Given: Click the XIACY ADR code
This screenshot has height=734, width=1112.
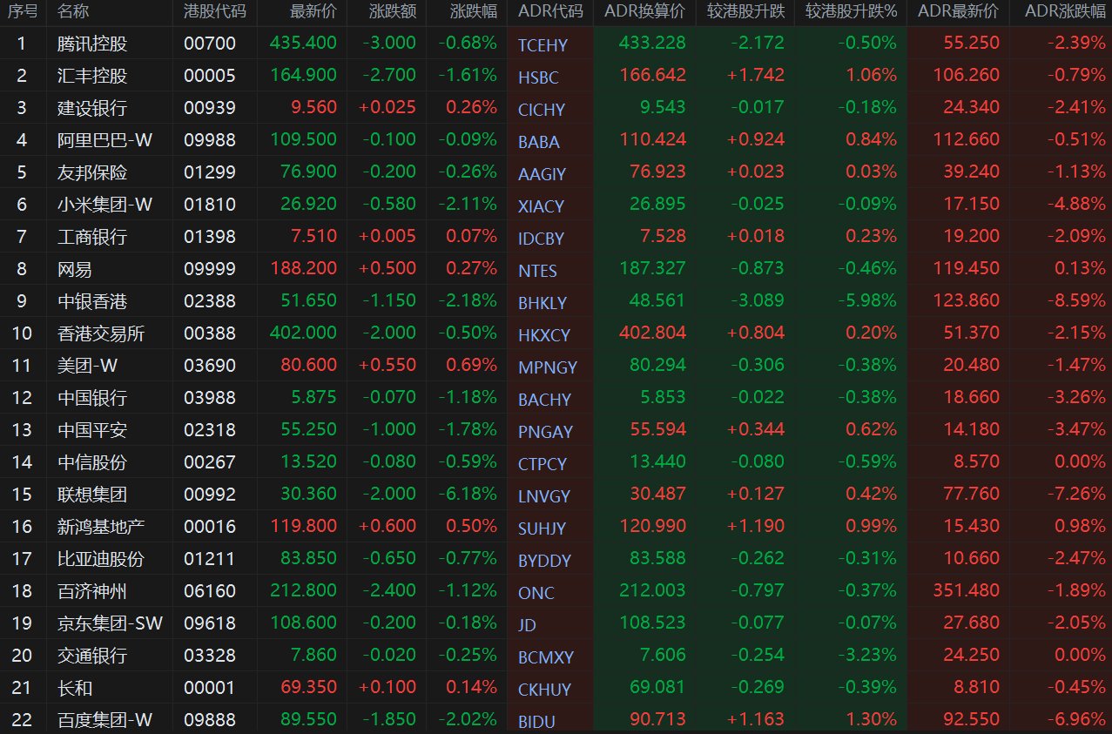Looking at the screenshot, I should (541, 206).
